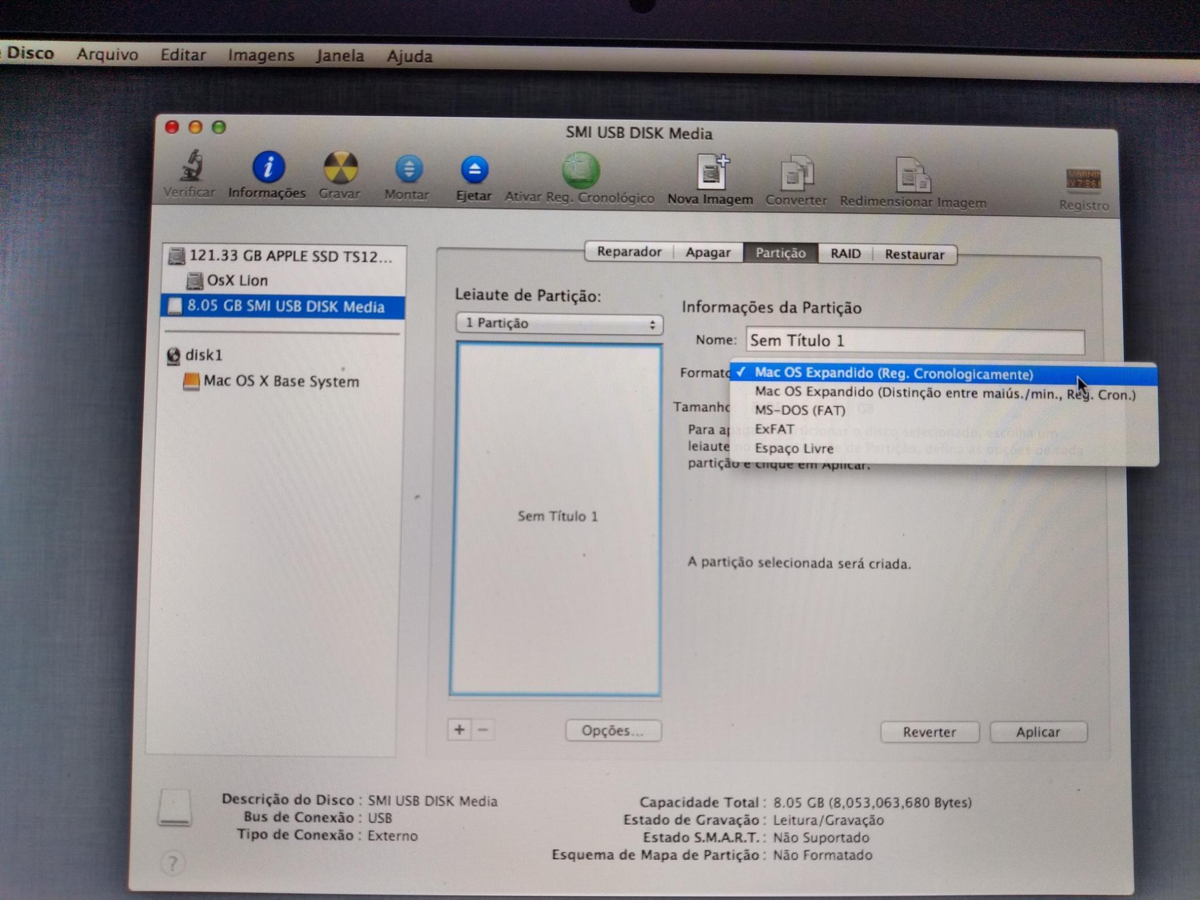The image size is (1200, 900).
Task: Click the green zoom window button
Action: pyautogui.click(x=219, y=127)
